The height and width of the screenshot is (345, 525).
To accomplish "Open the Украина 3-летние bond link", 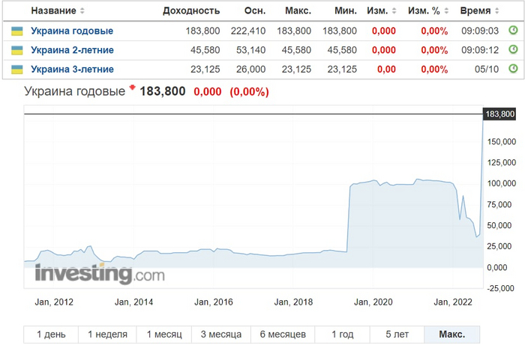I will click(72, 70).
